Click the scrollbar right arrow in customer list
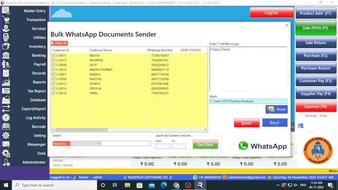Image resolution: width=338 pixels, height=190 pixels. [x=205, y=130]
